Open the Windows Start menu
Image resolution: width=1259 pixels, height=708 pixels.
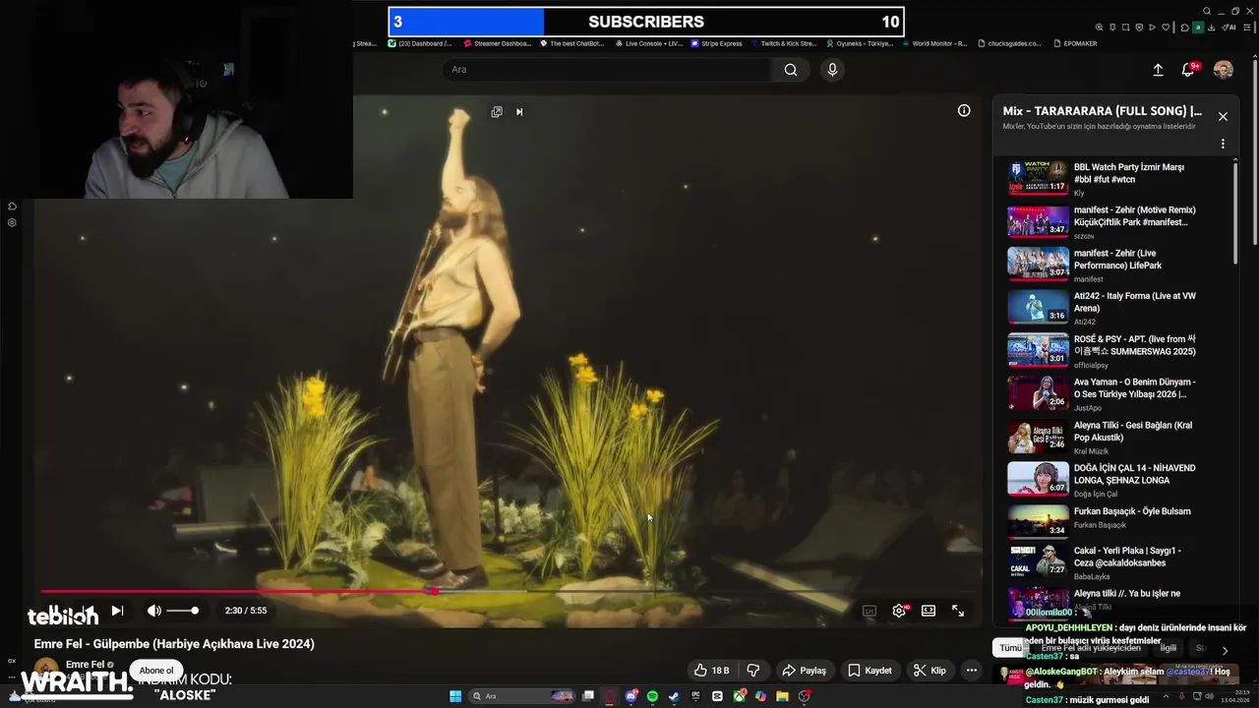455,696
